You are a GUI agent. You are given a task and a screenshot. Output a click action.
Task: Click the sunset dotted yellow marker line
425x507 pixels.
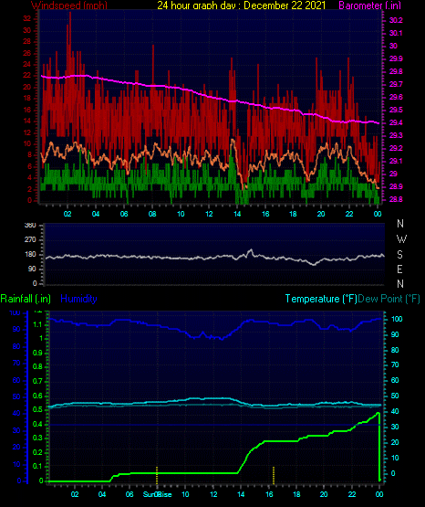point(274,475)
